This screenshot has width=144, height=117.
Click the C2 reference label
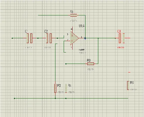click(x=46, y=31)
